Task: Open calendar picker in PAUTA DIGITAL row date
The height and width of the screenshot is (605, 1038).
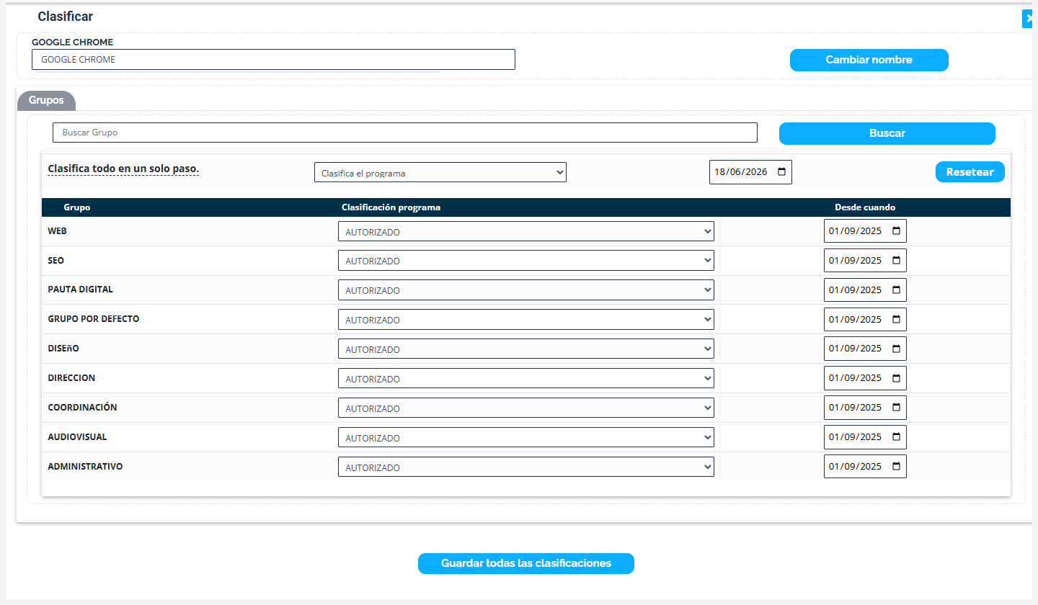Action: pos(896,290)
